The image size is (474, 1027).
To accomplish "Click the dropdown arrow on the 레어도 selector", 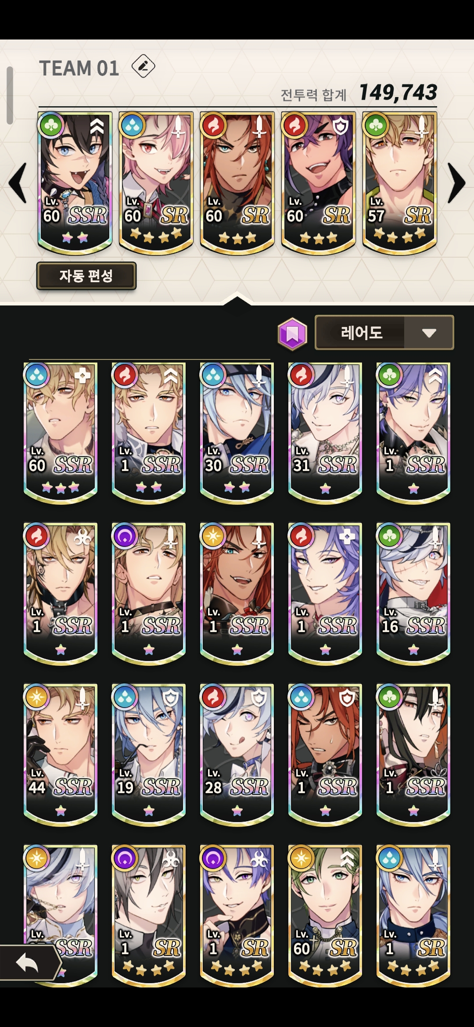I will 429,333.
